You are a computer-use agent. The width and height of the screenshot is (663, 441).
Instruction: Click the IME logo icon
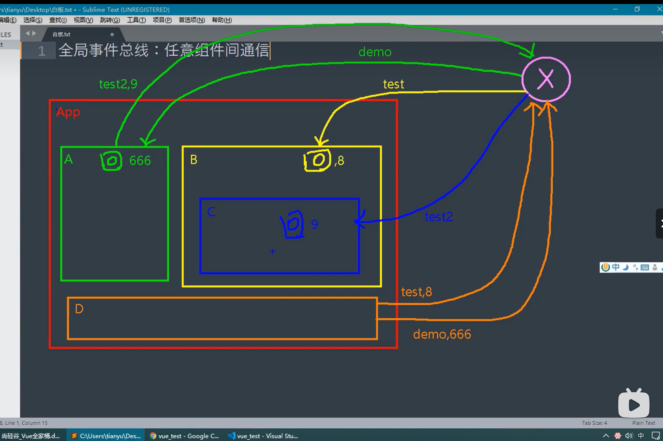click(605, 267)
